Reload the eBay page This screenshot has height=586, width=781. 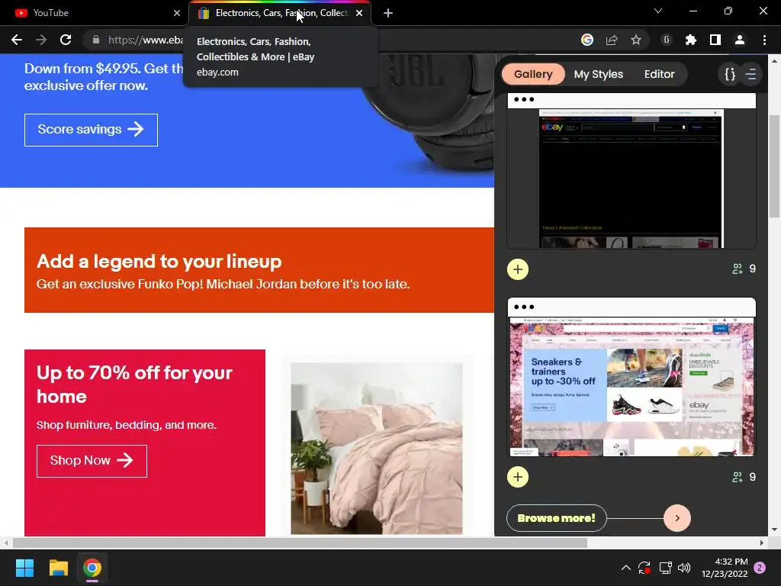(x=66, y=40)
